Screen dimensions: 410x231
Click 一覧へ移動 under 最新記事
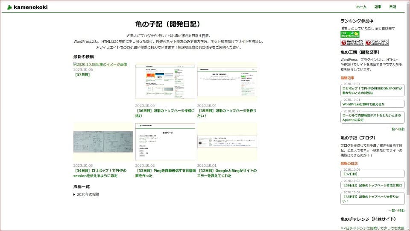pyautogui.click(x=396, y=129)
